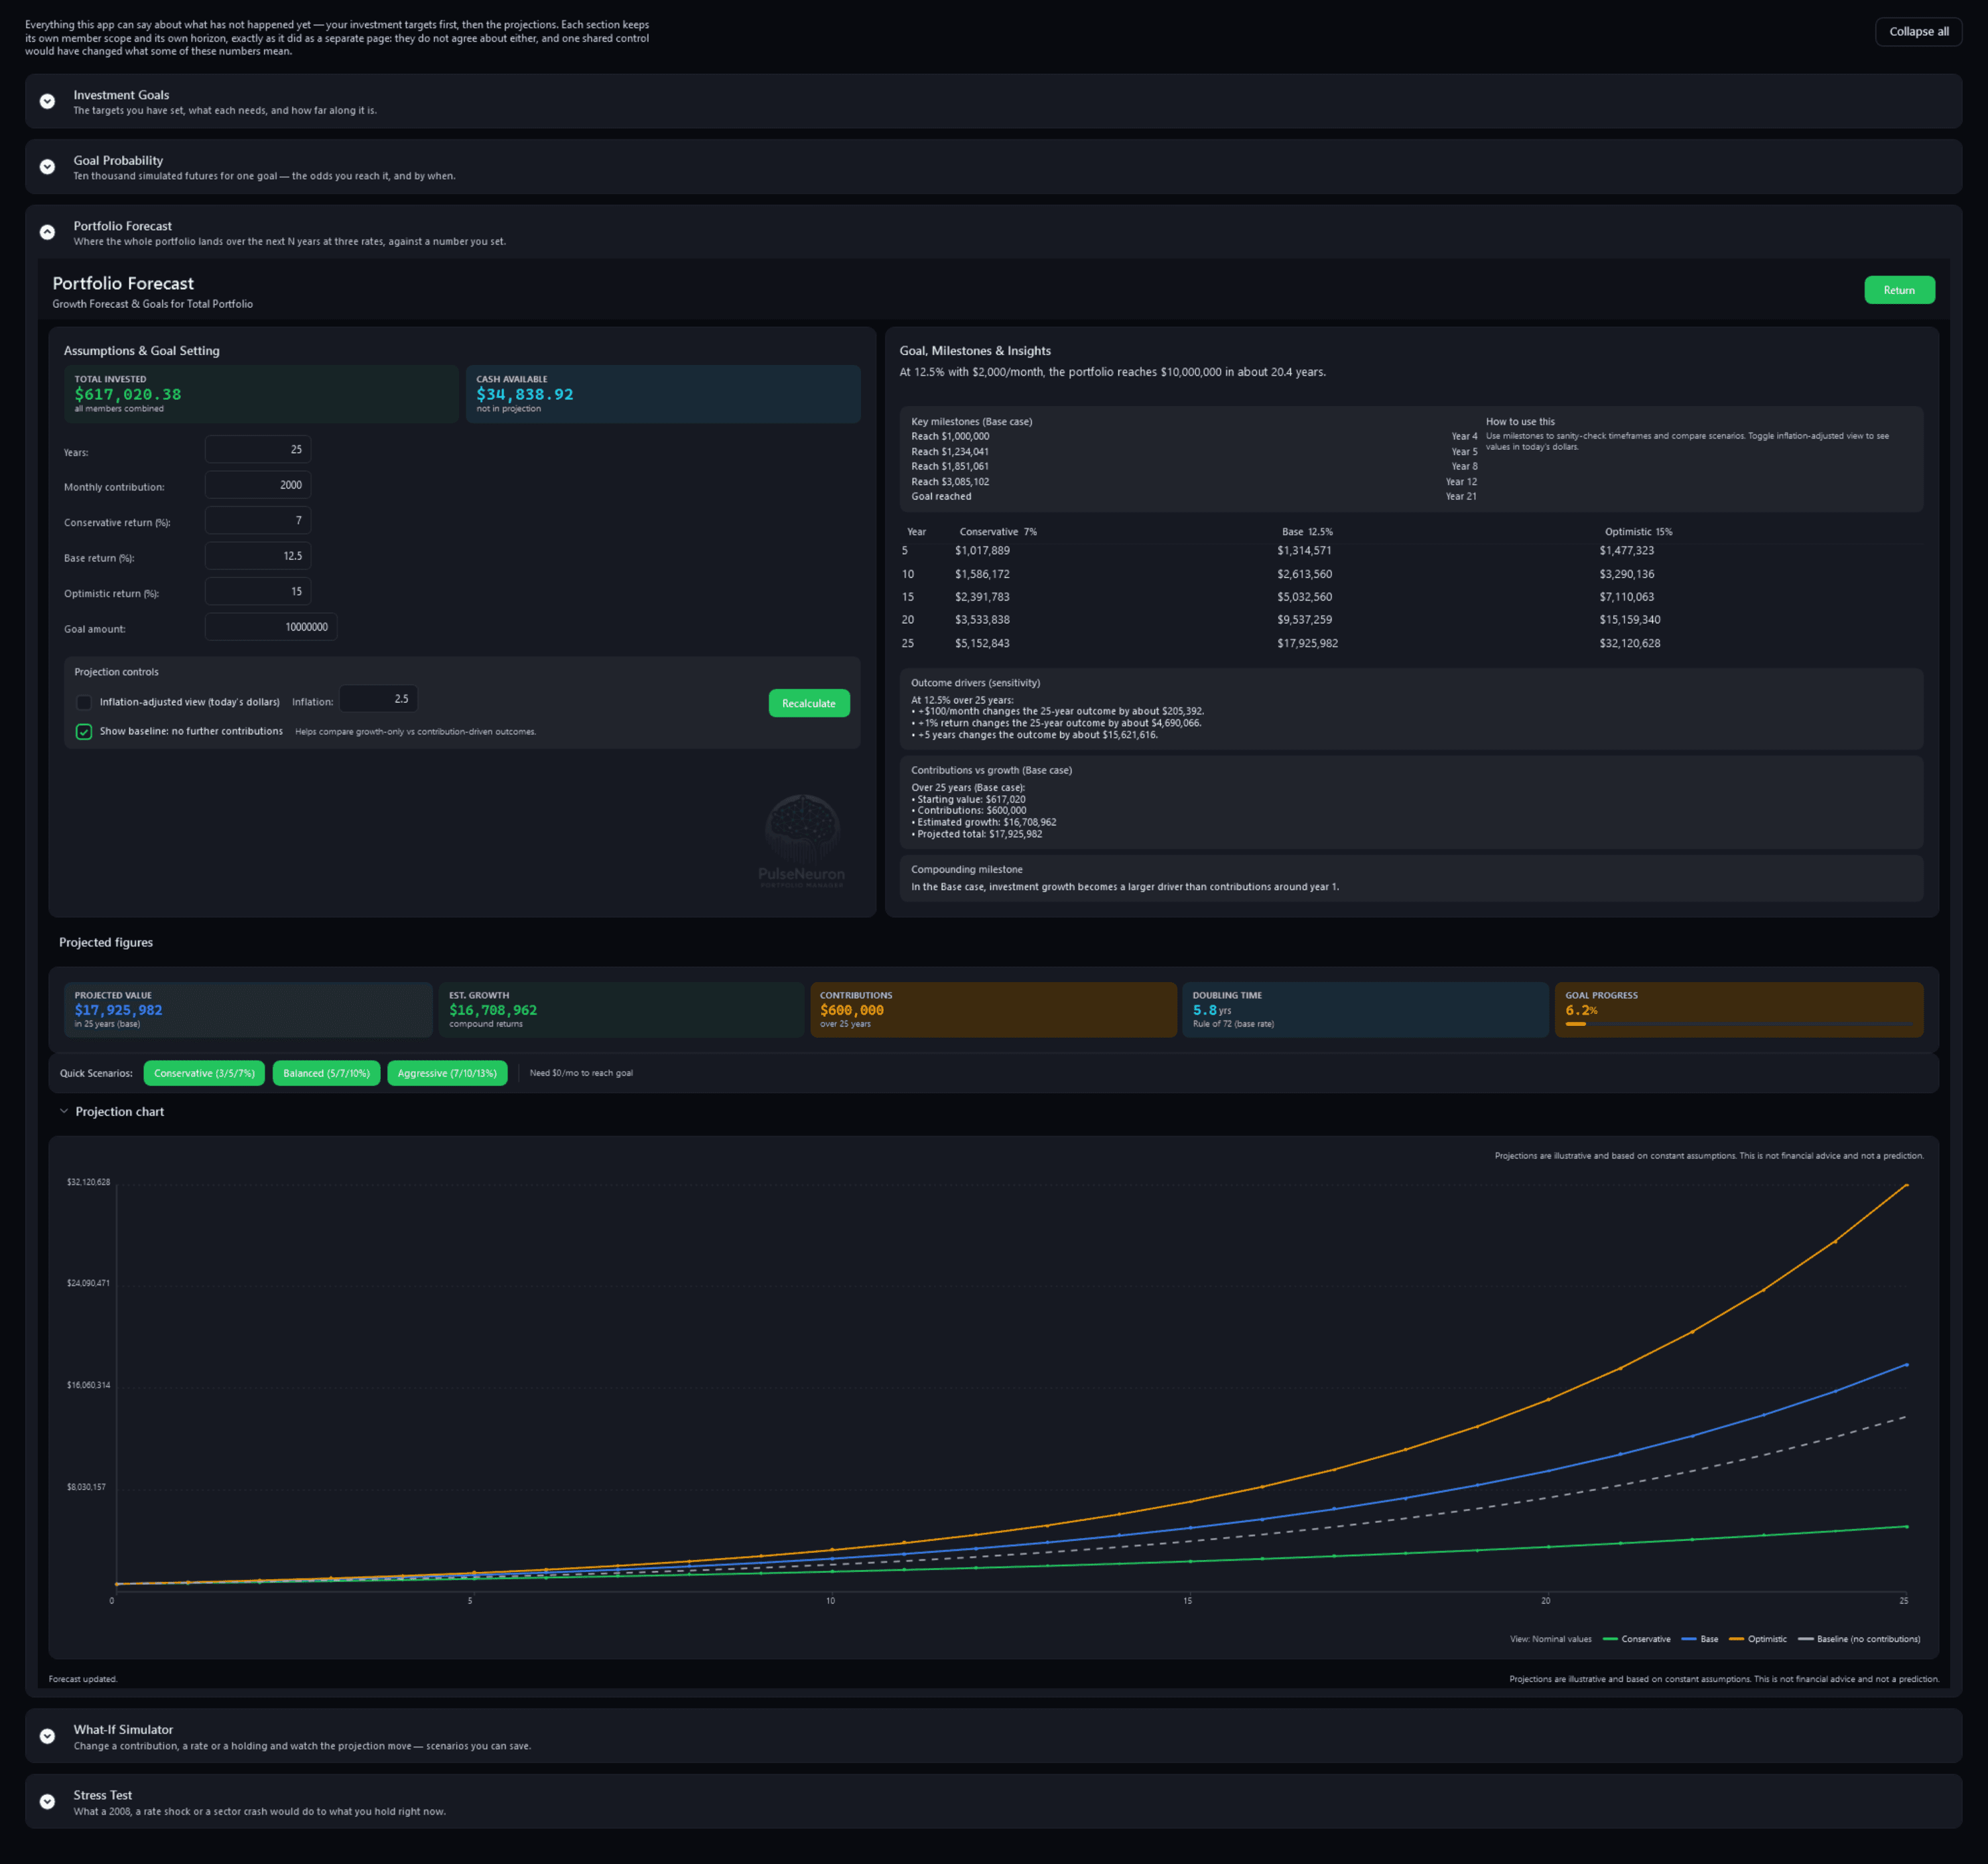The width and height of the screenshot is (1988, 1864).
Task: Apply Conservative (3/5/7%) quick scenario
Action: click(204, 1072)
